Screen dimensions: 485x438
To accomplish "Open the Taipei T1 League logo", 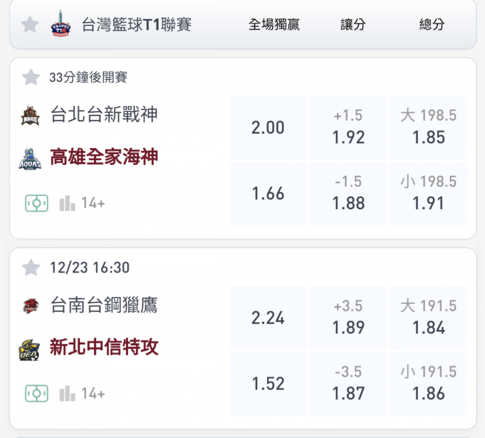I will pyautogui.click(x=61, y=24).
